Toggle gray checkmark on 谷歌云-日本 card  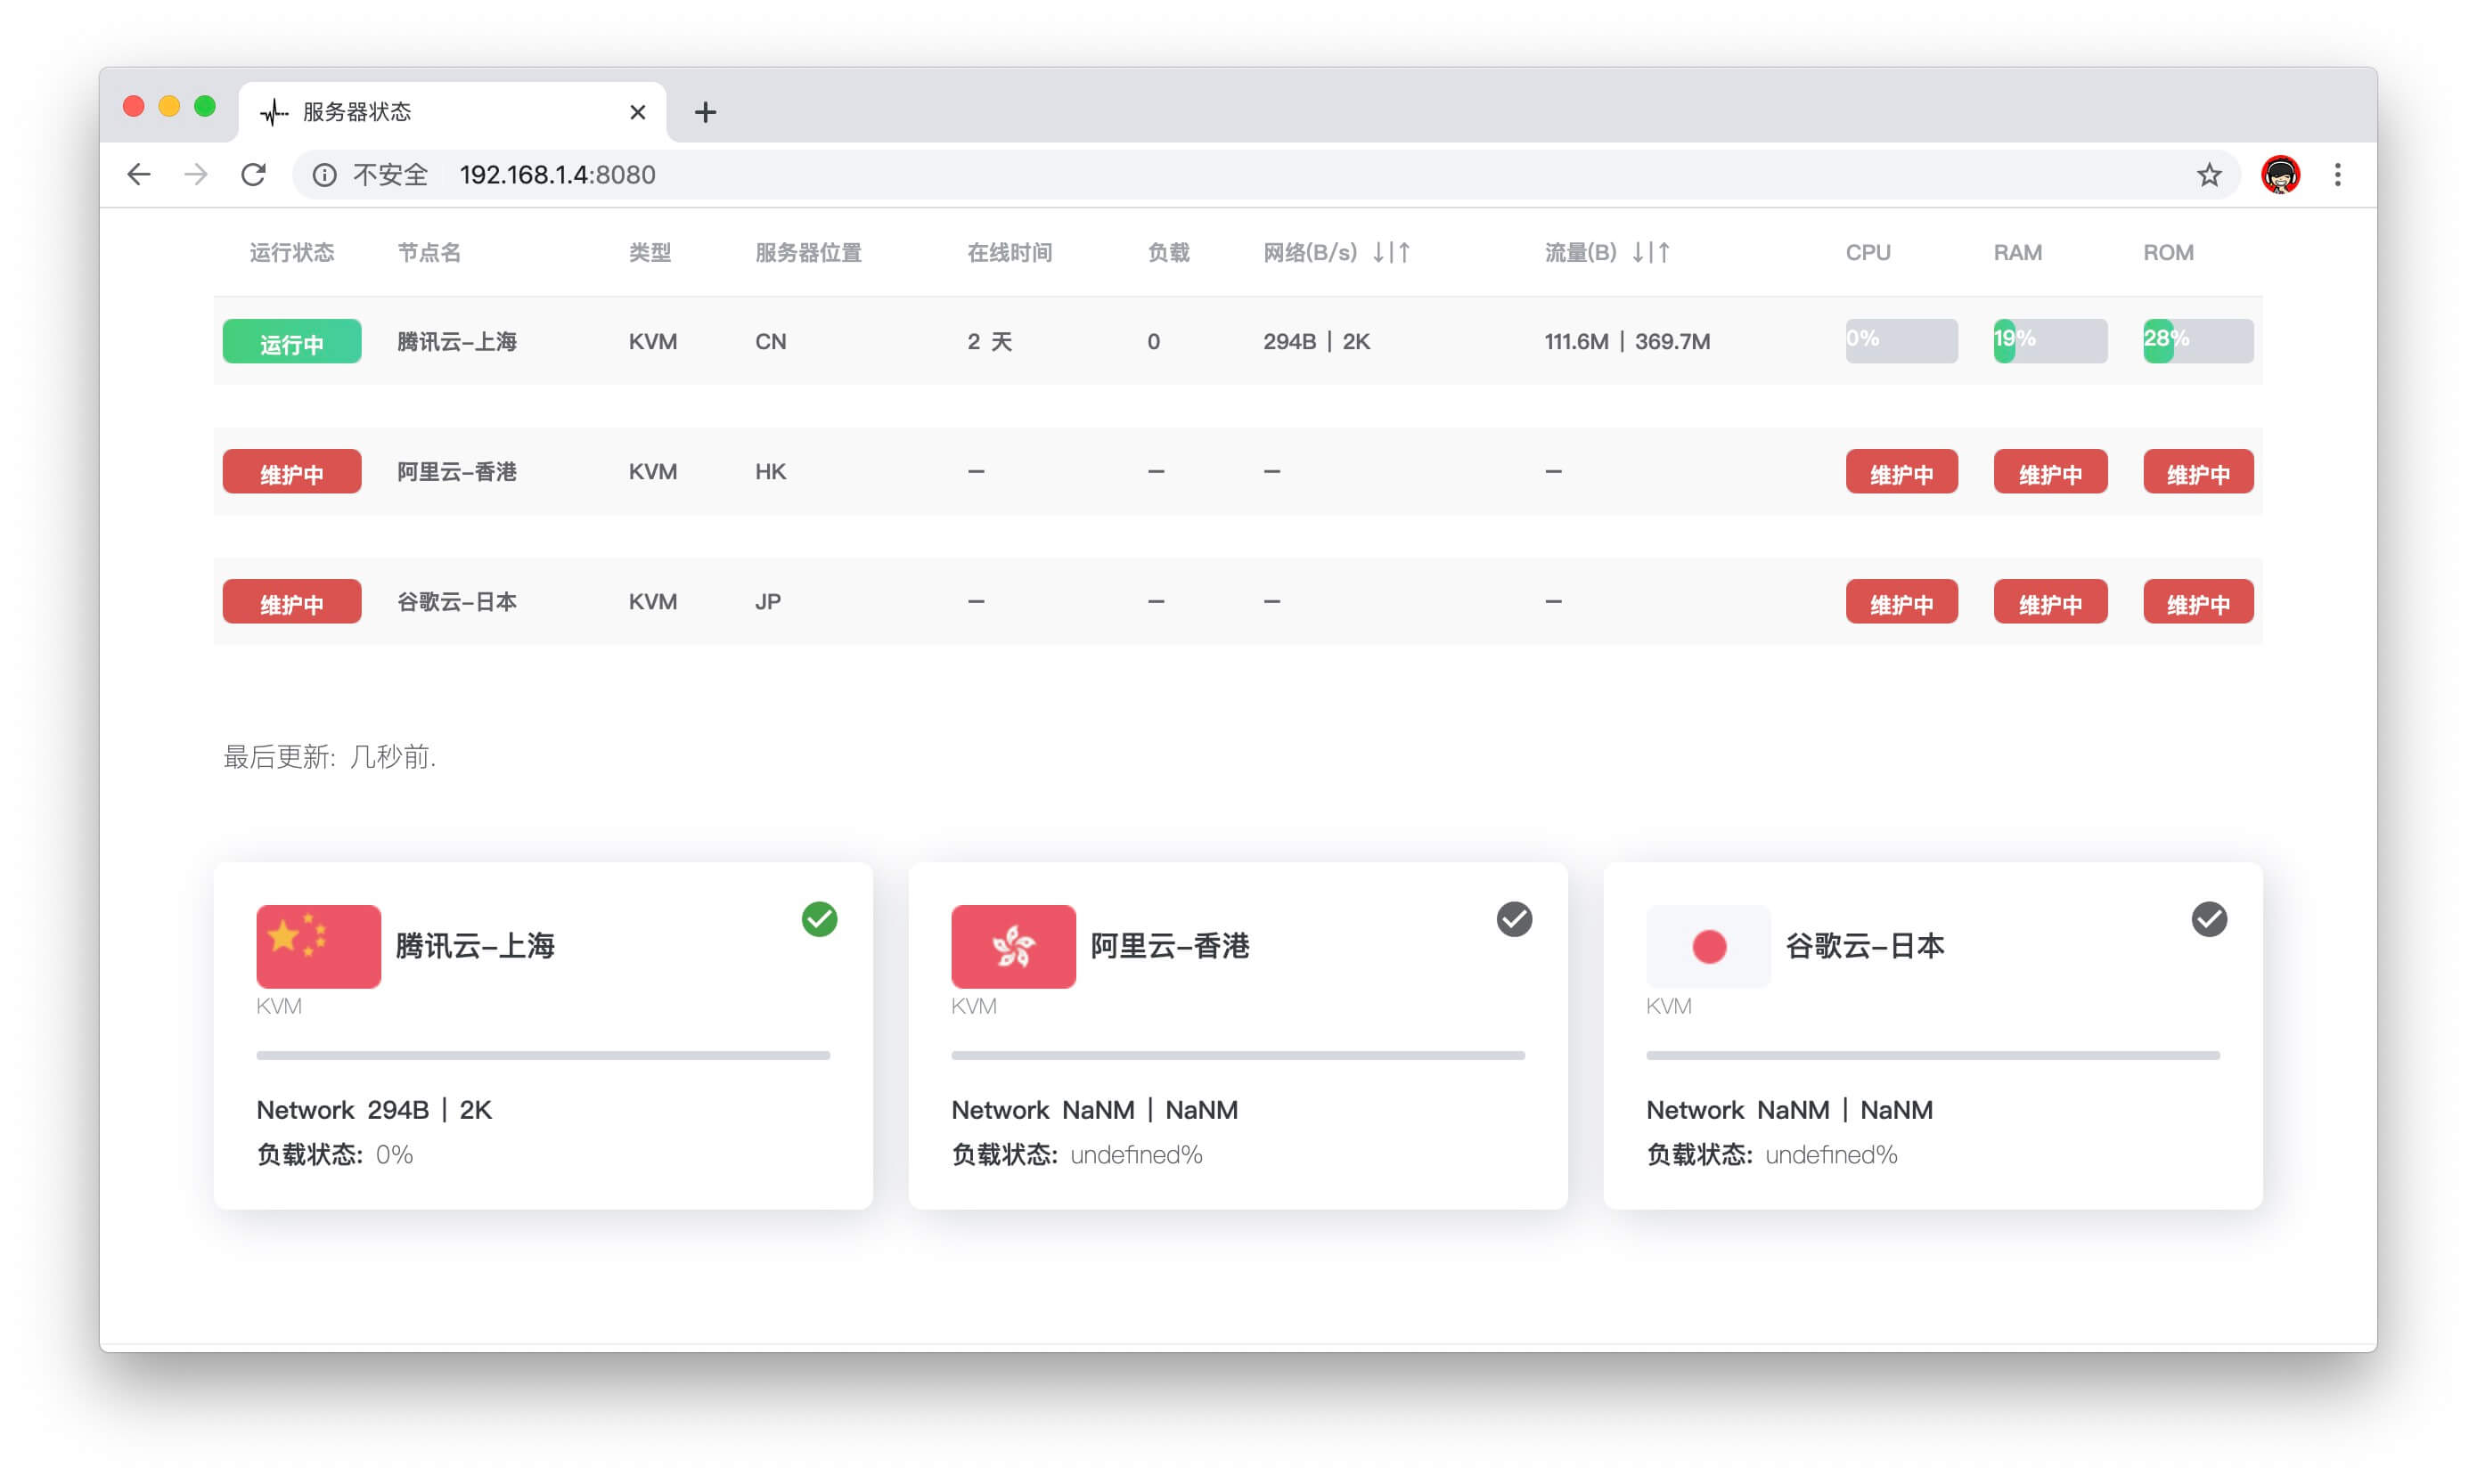[x=2208, y=919]
